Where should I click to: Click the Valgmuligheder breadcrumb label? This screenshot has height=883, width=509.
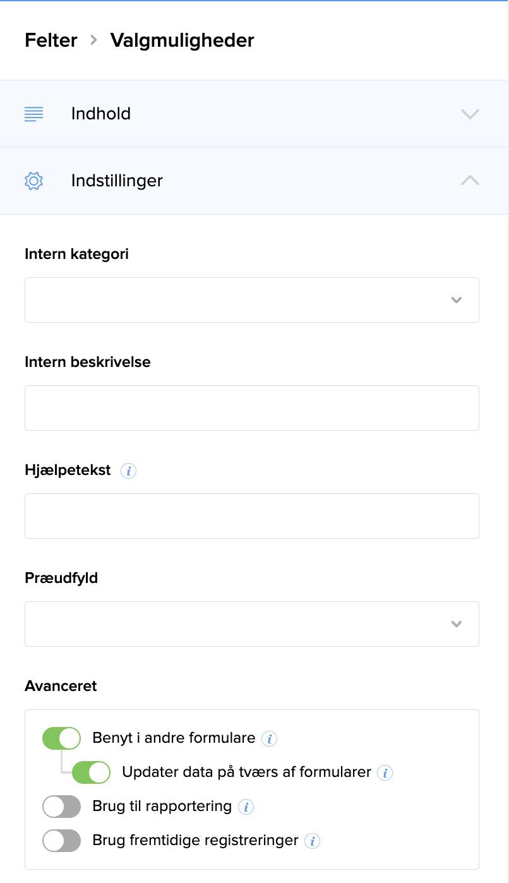coord(182,40)
